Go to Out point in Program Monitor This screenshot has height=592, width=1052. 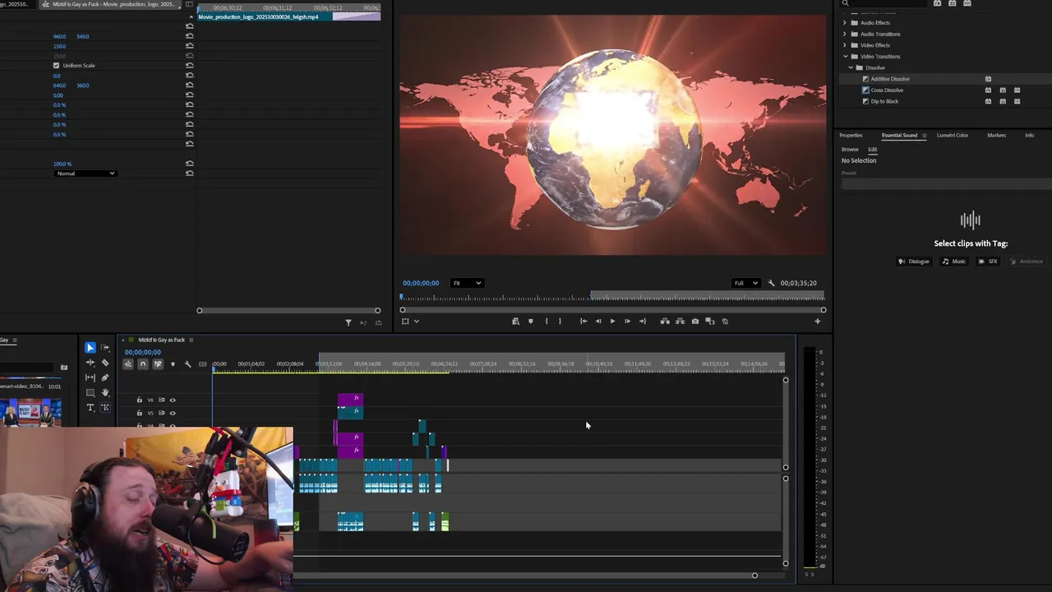(x=643, y=321)
